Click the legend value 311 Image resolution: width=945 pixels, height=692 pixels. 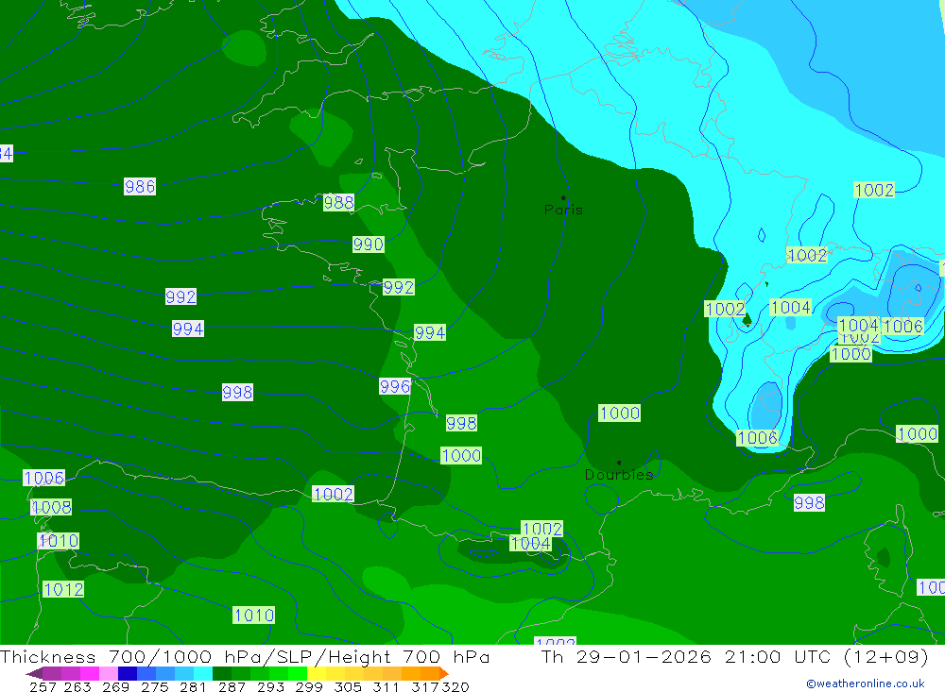(x=386, y=686)
